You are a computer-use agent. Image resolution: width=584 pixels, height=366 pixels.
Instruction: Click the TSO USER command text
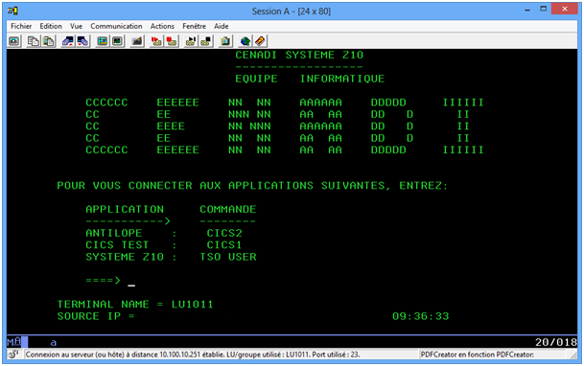click(x=228, y=257)
